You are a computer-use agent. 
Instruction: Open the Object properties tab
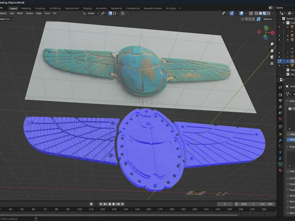(280, 134)
